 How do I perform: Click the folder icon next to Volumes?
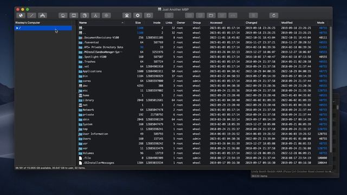(81, 153)
